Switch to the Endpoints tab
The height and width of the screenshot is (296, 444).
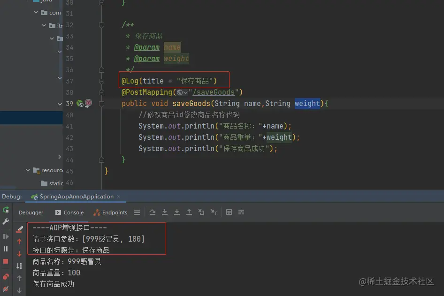110,213
